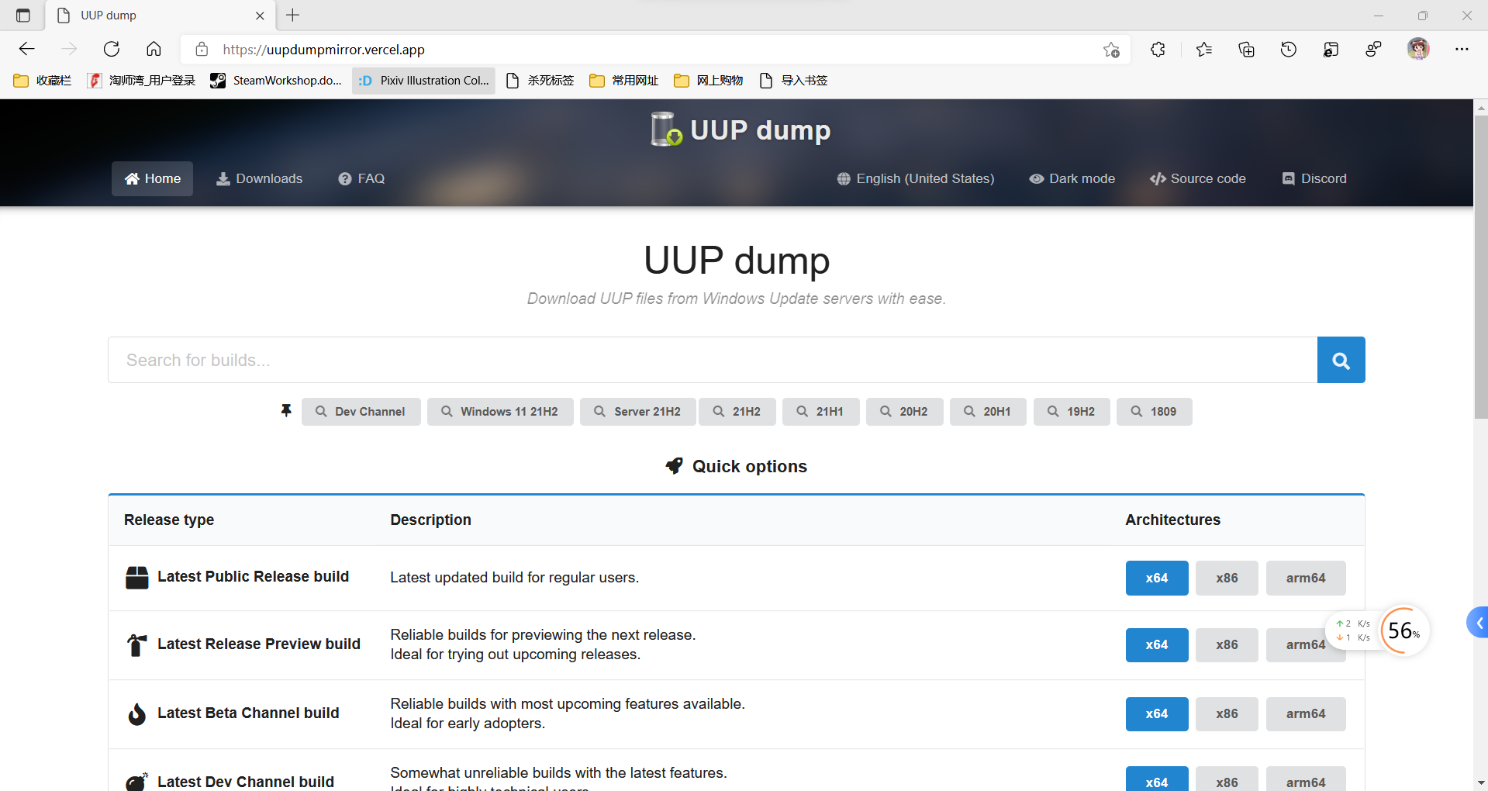Choose x86 for Latest Beta Channel build
This screenshot has height=791, width=1488.
pos(1227,714)
